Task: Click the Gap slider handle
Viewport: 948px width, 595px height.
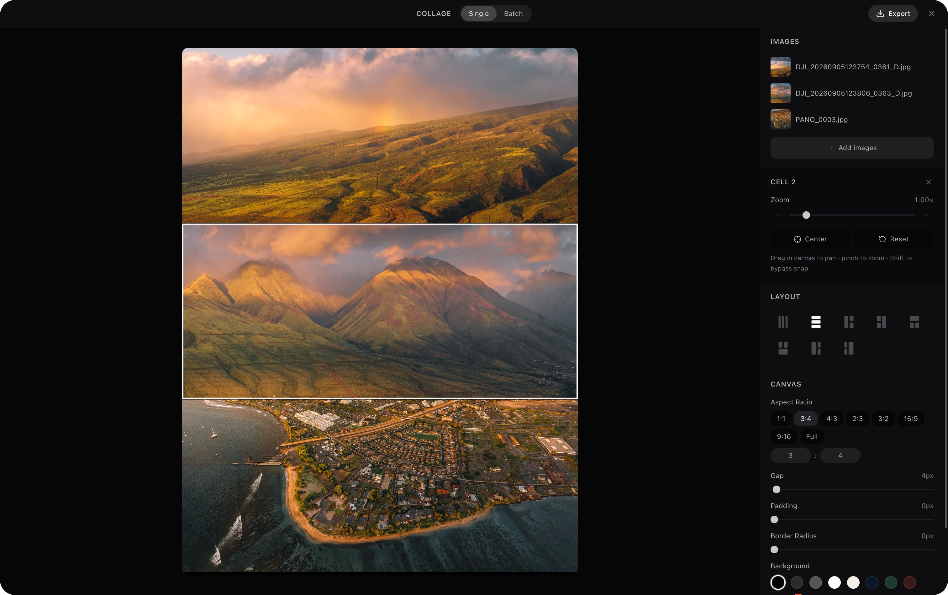Action: click(776, 490)
